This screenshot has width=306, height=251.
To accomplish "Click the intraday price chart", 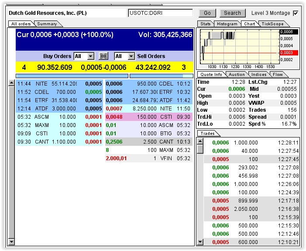I will 240,47.
